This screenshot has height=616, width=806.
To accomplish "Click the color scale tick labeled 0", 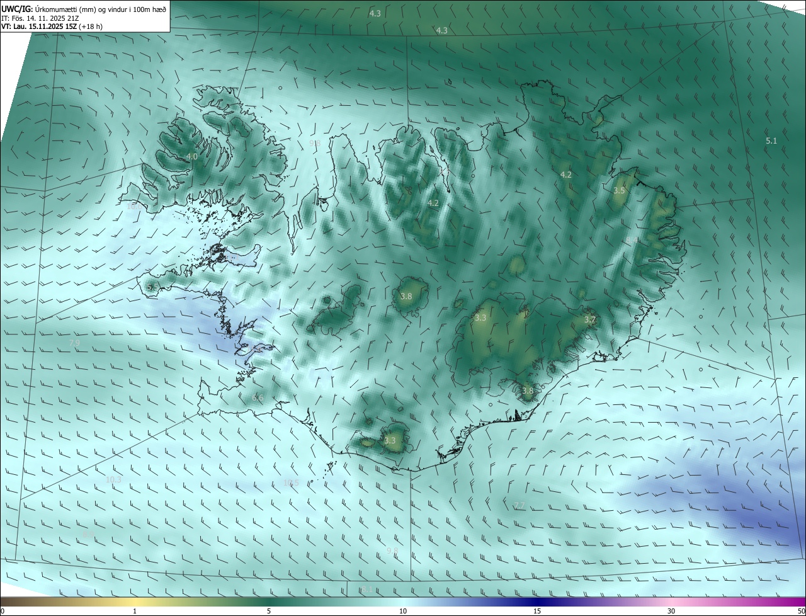I will [3, 611].
